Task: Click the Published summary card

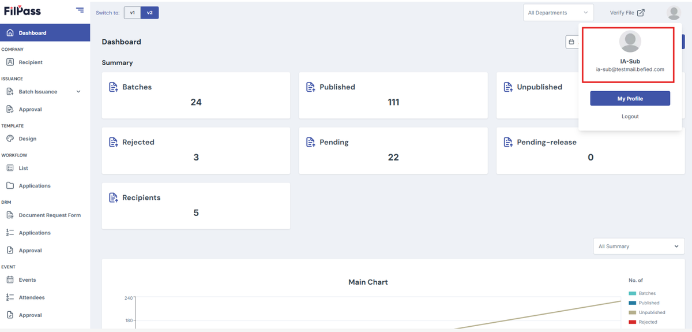Action: [393, 95]
